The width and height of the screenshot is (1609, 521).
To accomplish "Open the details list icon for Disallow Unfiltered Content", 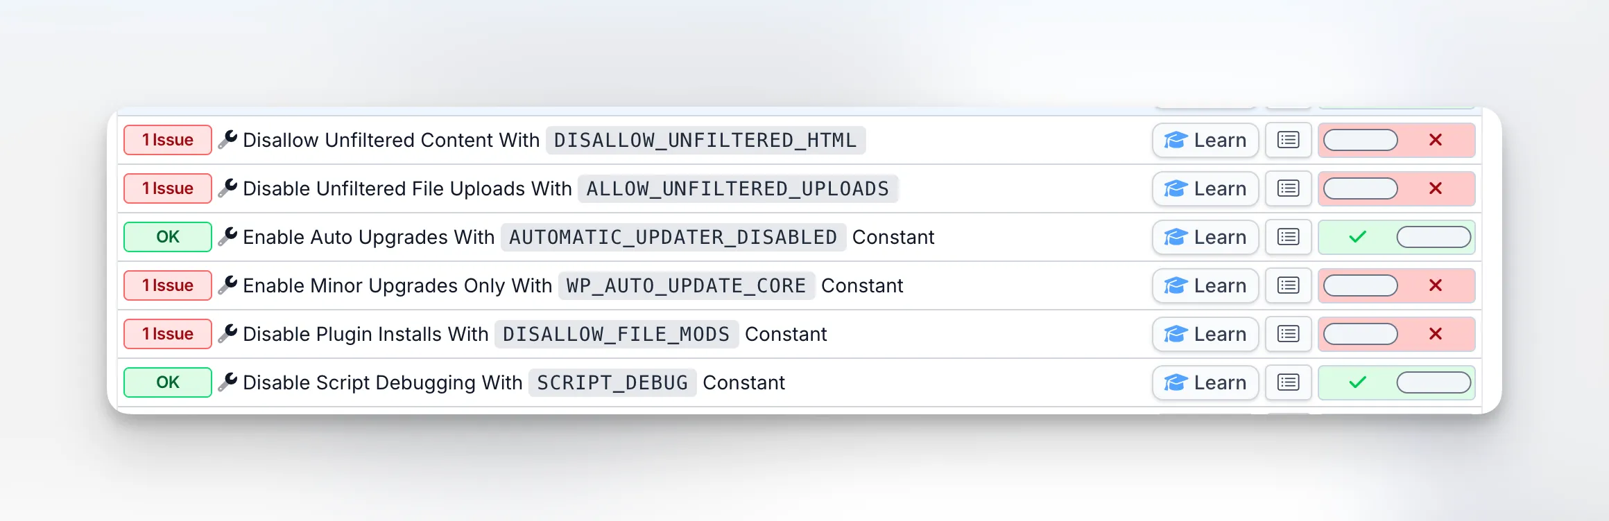I will 1287,140.
